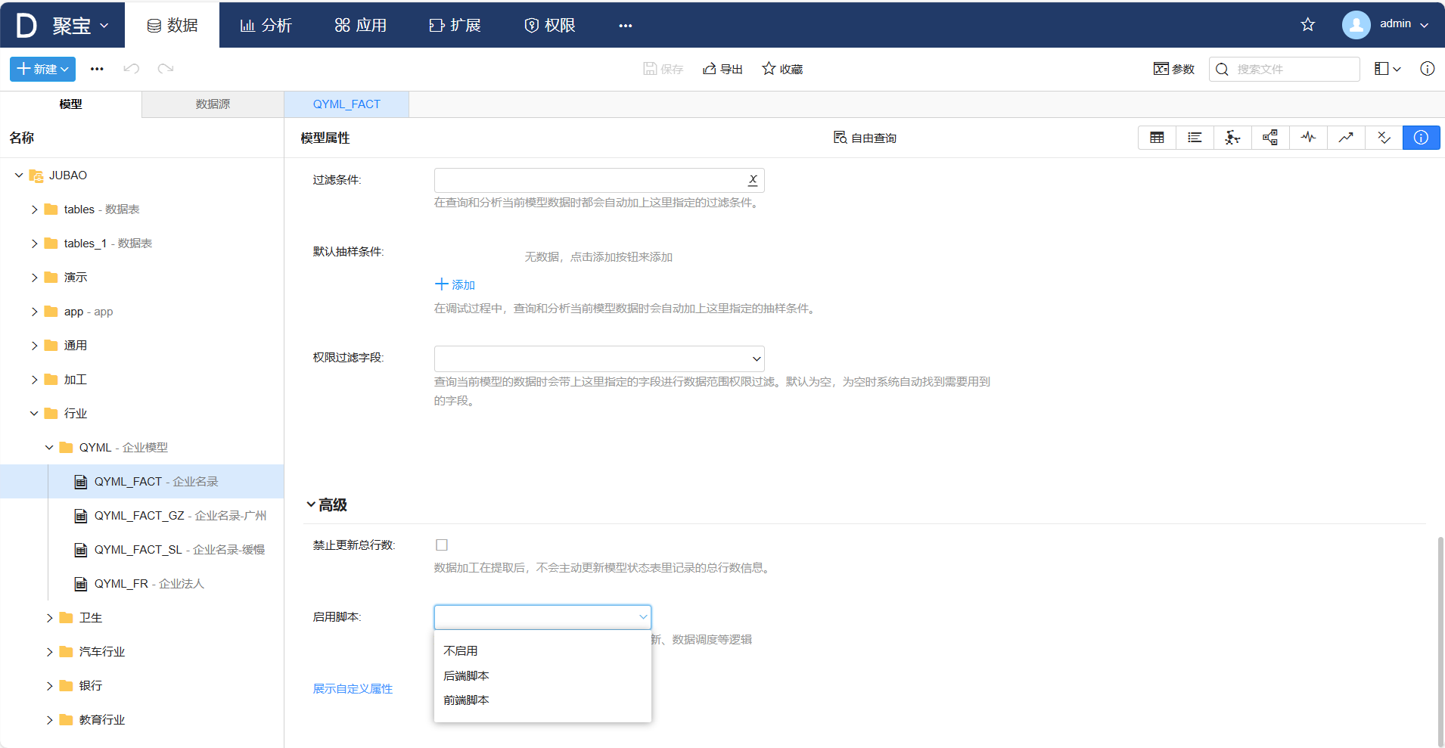
Task: Expand the 银行 folder
Action: pos(49,686)
